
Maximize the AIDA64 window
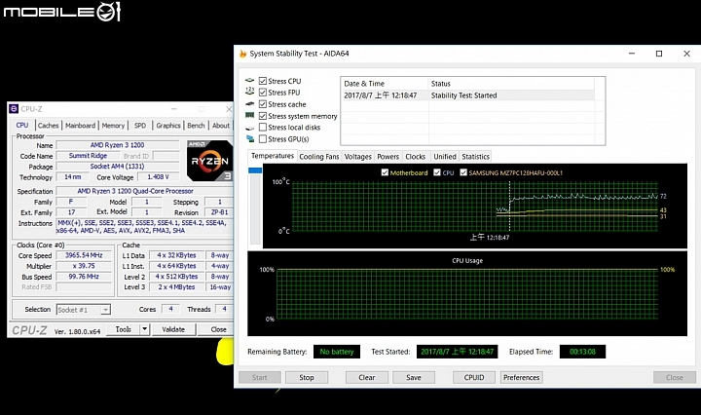pyautogui.click(x=659, y=54)
